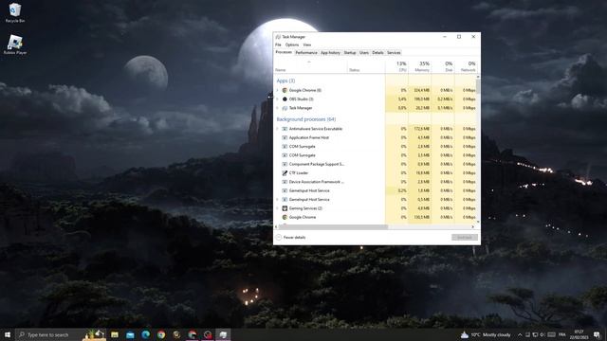
Task: Switch to the Startup tab
Action: (350, 53)
